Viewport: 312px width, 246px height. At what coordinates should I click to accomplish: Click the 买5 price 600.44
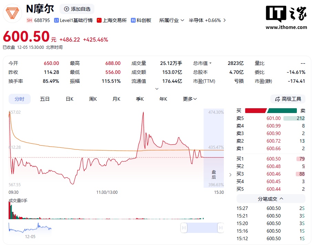tap(273, 189)
